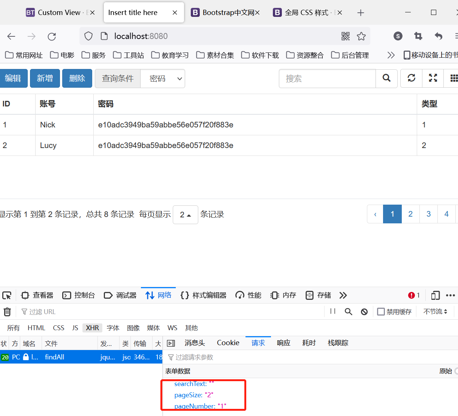Reload the localhost page

52,36
